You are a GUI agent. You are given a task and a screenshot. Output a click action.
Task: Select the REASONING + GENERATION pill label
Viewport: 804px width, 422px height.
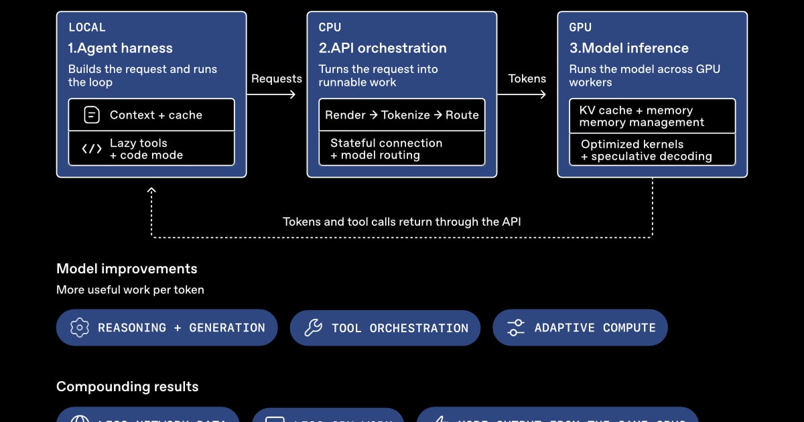(x=182, y=328)
